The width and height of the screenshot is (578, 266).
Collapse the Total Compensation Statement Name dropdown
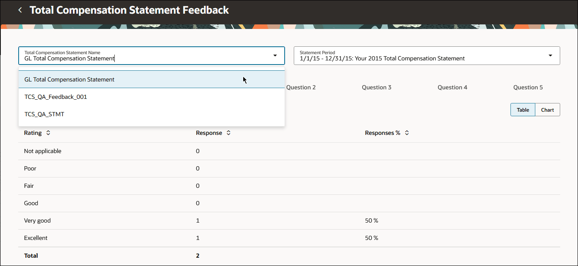pos(275,55)
